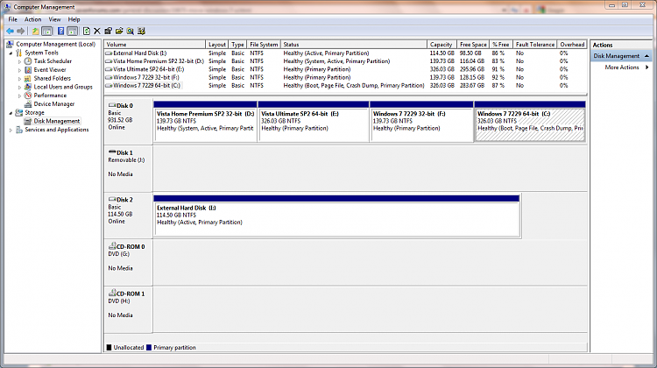Select External Hard Disk (I:) volume row
Screen dimensions: 657x368
[345, 53]
